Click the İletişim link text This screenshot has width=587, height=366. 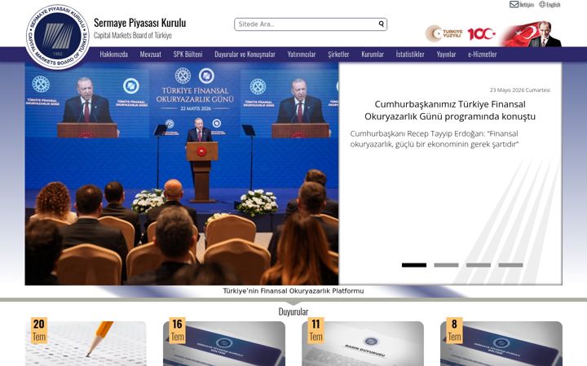click(x=527, y=5)
